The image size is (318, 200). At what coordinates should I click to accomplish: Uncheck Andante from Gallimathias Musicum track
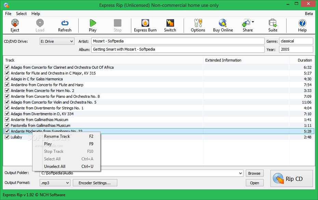7,119
